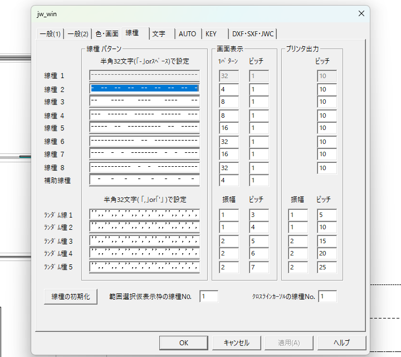The image size is (401, 357).
Task: Click ランダム線 1 screen 振幅 field
Action: click(x=229, y=215)
